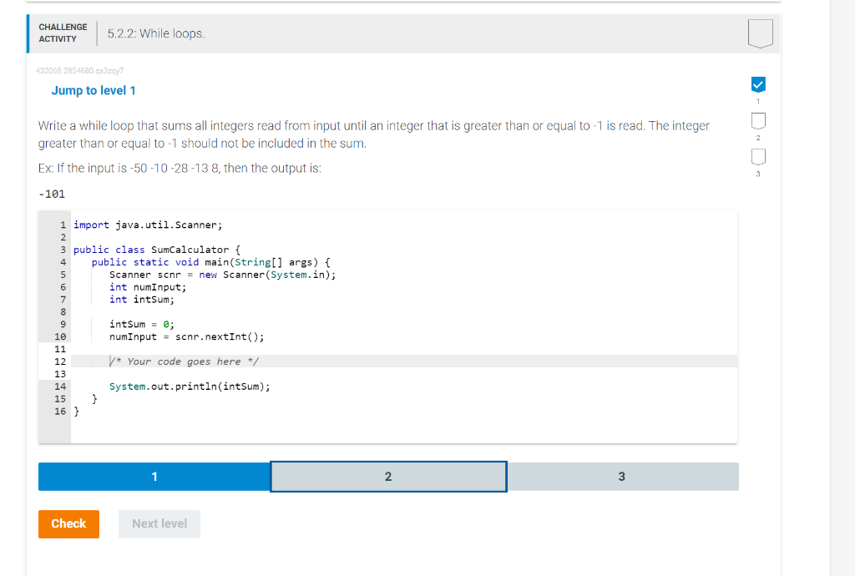Toggle the empty level 3 completion shield

click(x=758, y=155)
